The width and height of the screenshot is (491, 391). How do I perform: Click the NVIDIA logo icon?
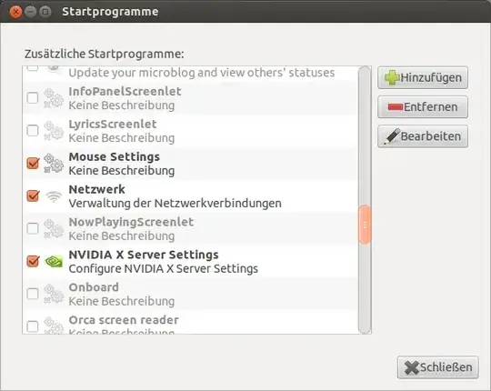(x=54, y=261)
